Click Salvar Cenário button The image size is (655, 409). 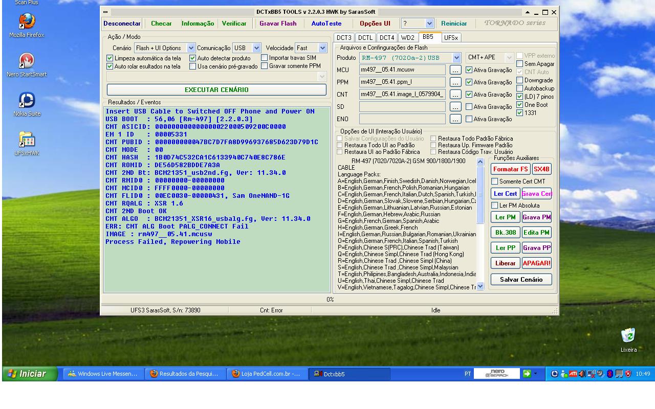click(x=521, y=280)
